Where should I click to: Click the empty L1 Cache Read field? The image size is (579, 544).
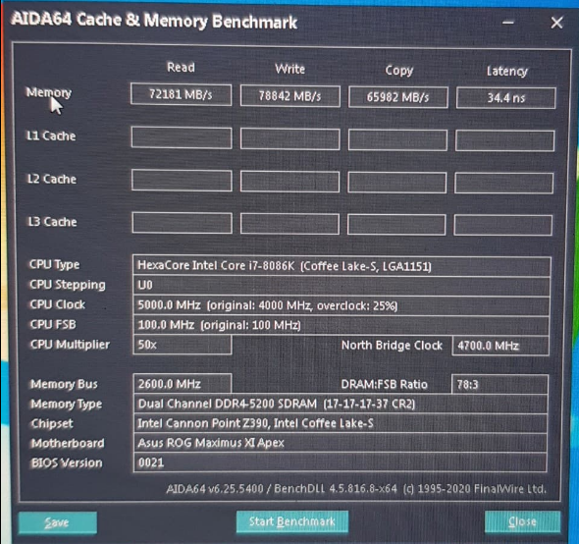[x=182, y=137]
